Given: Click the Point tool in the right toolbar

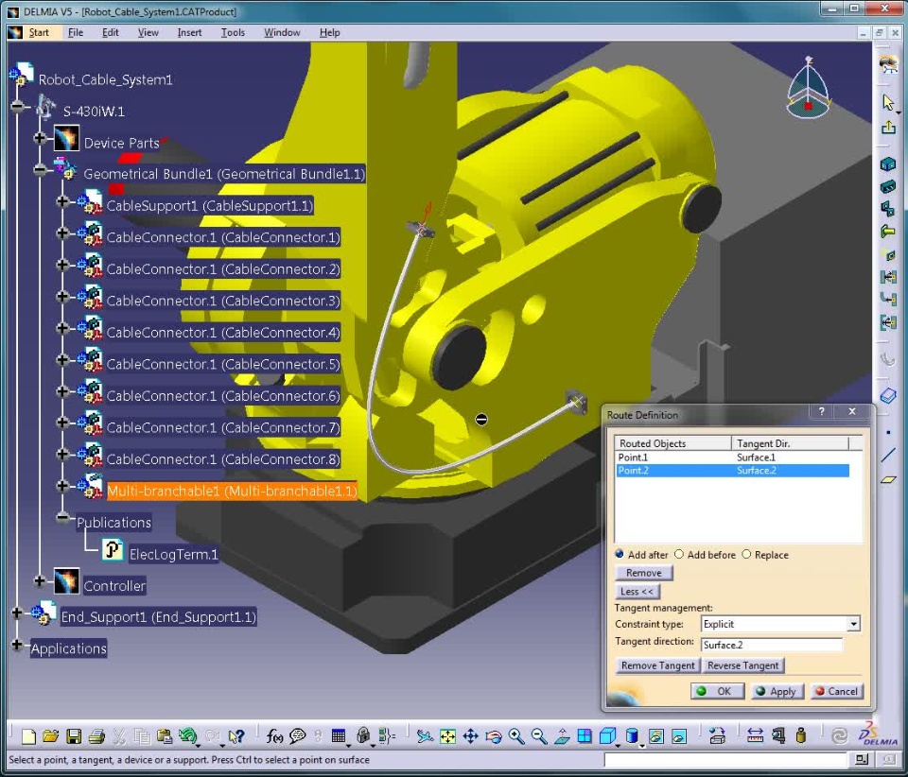Looking at the screenshot, I should coord(888,432).
